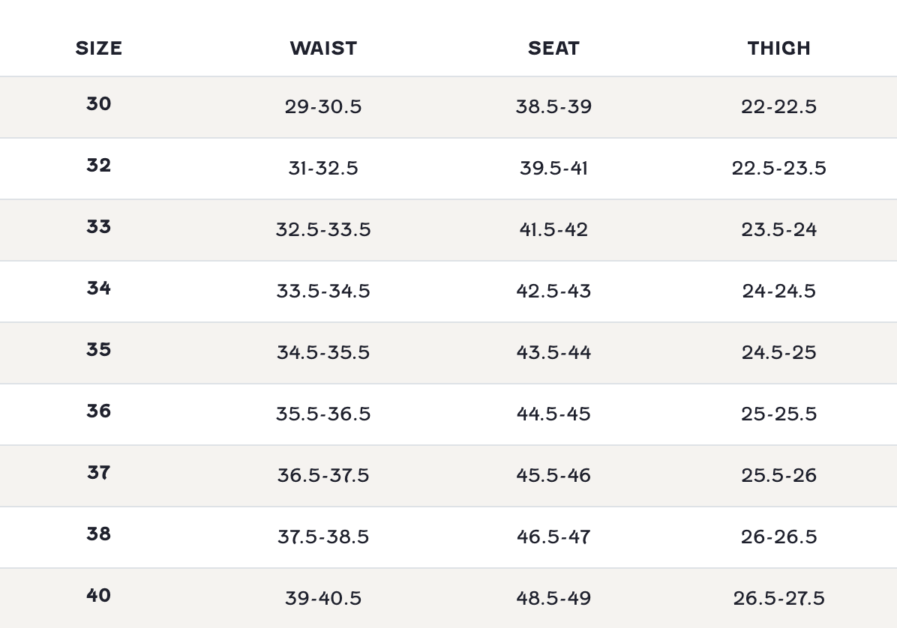897x628 pixels.
Task: Select size 33 row label
Action: pyautogui.click(x=98, y=227)
